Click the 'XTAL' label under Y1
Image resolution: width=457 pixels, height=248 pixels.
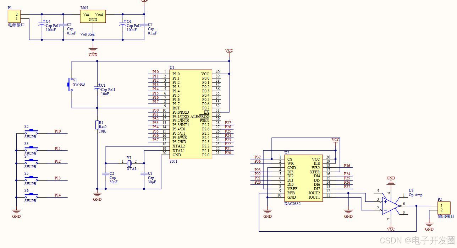click(132, 169)
